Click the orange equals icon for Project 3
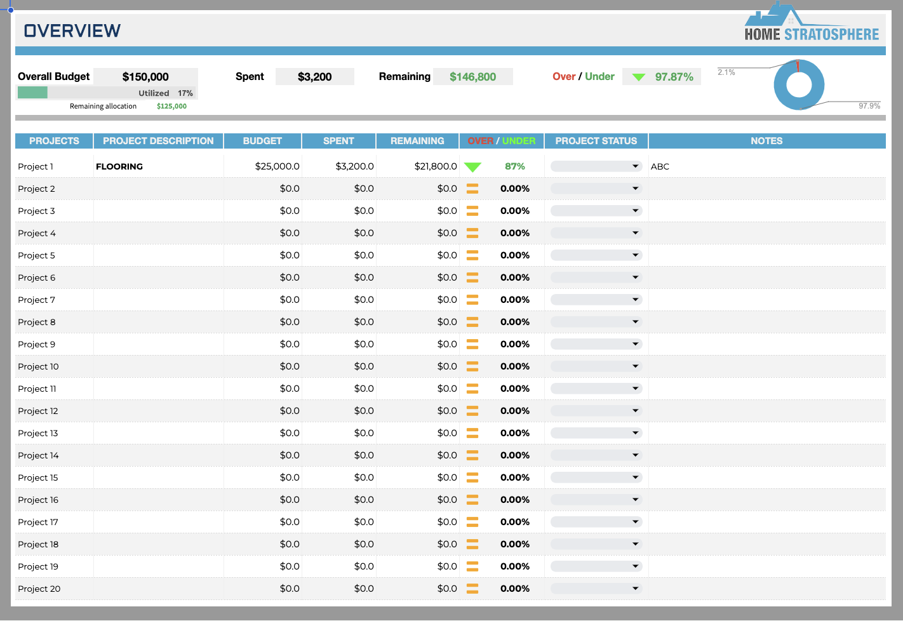903x621 pixels. tap(472, 211)
